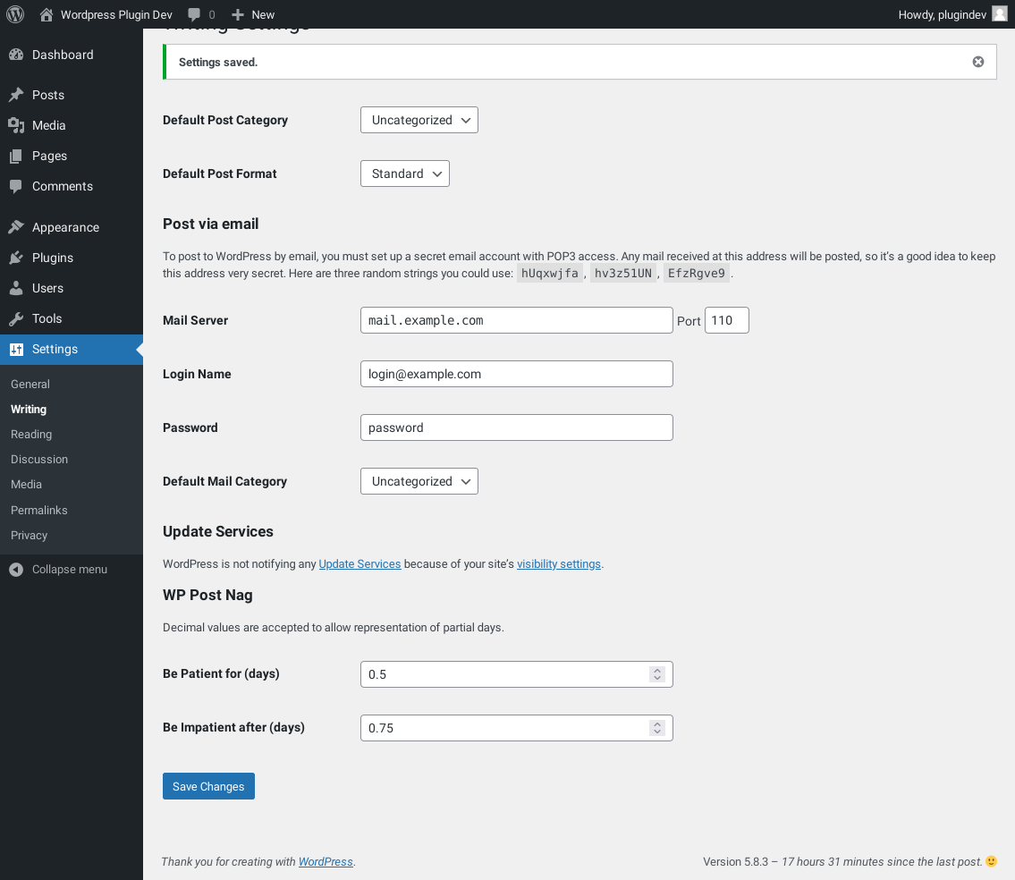Viewport: 1015px width, 880px height.
Task: Open Plugins menu label
Action: pyautogui.click(x=53, y=258)
